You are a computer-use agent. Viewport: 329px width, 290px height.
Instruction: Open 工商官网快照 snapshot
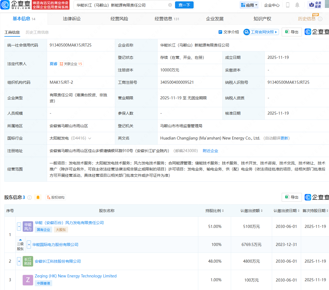tap(261, 32)
